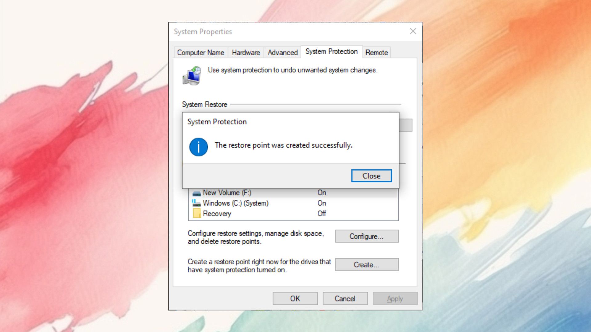Click the Configure... button
The width and height of the screenshot is (591, 332).
[367, 236]
